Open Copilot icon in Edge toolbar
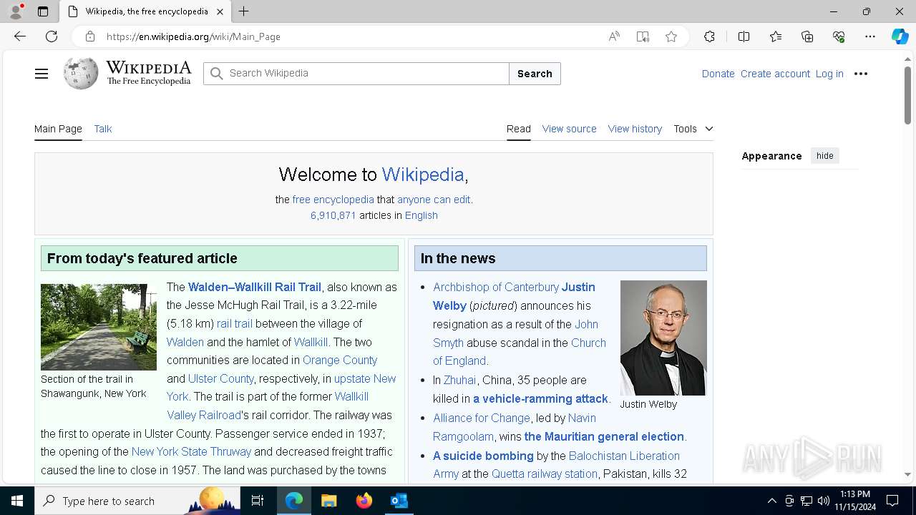Viewport: 916px width, 515px height. pos(900,36)
